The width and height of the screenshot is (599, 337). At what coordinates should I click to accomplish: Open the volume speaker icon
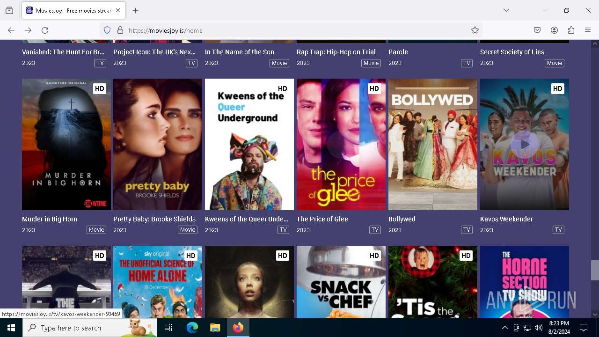pyautogui.click(x=539, y=328)
